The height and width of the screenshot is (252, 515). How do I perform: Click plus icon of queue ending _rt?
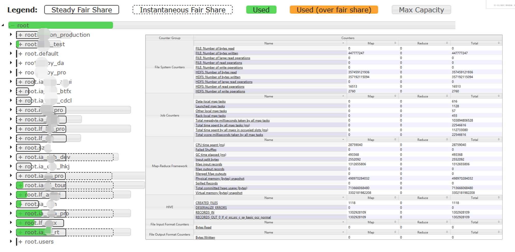20,232
